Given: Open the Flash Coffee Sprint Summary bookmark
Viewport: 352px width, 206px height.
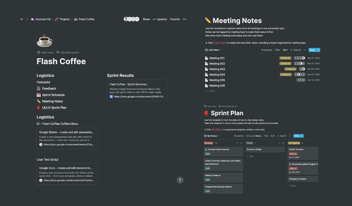Looking at the screenshot, I should tap(137, 90).
